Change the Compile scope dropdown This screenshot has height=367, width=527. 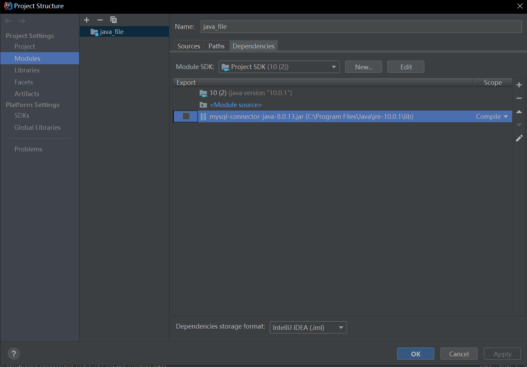pyautogui.click(x=492, y=116)
